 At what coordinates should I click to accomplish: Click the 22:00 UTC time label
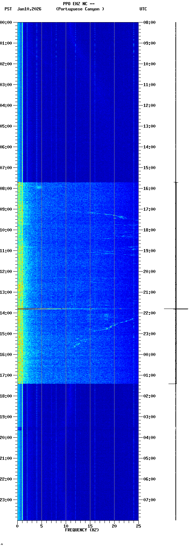coord(149,313)
